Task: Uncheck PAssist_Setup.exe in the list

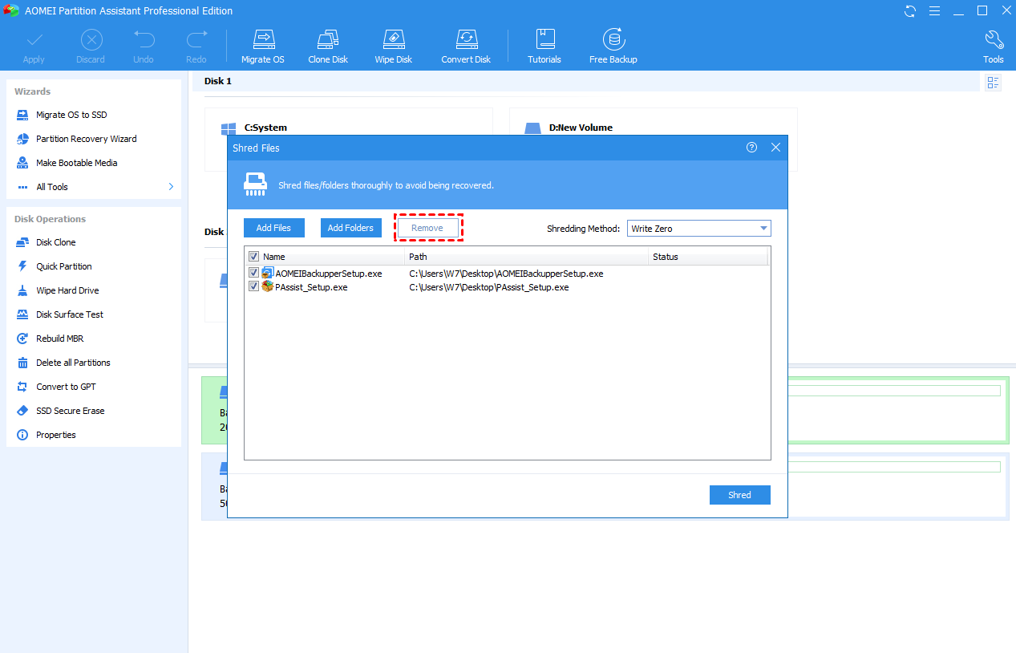Action: pyautogui.click(x=254, y=286)
